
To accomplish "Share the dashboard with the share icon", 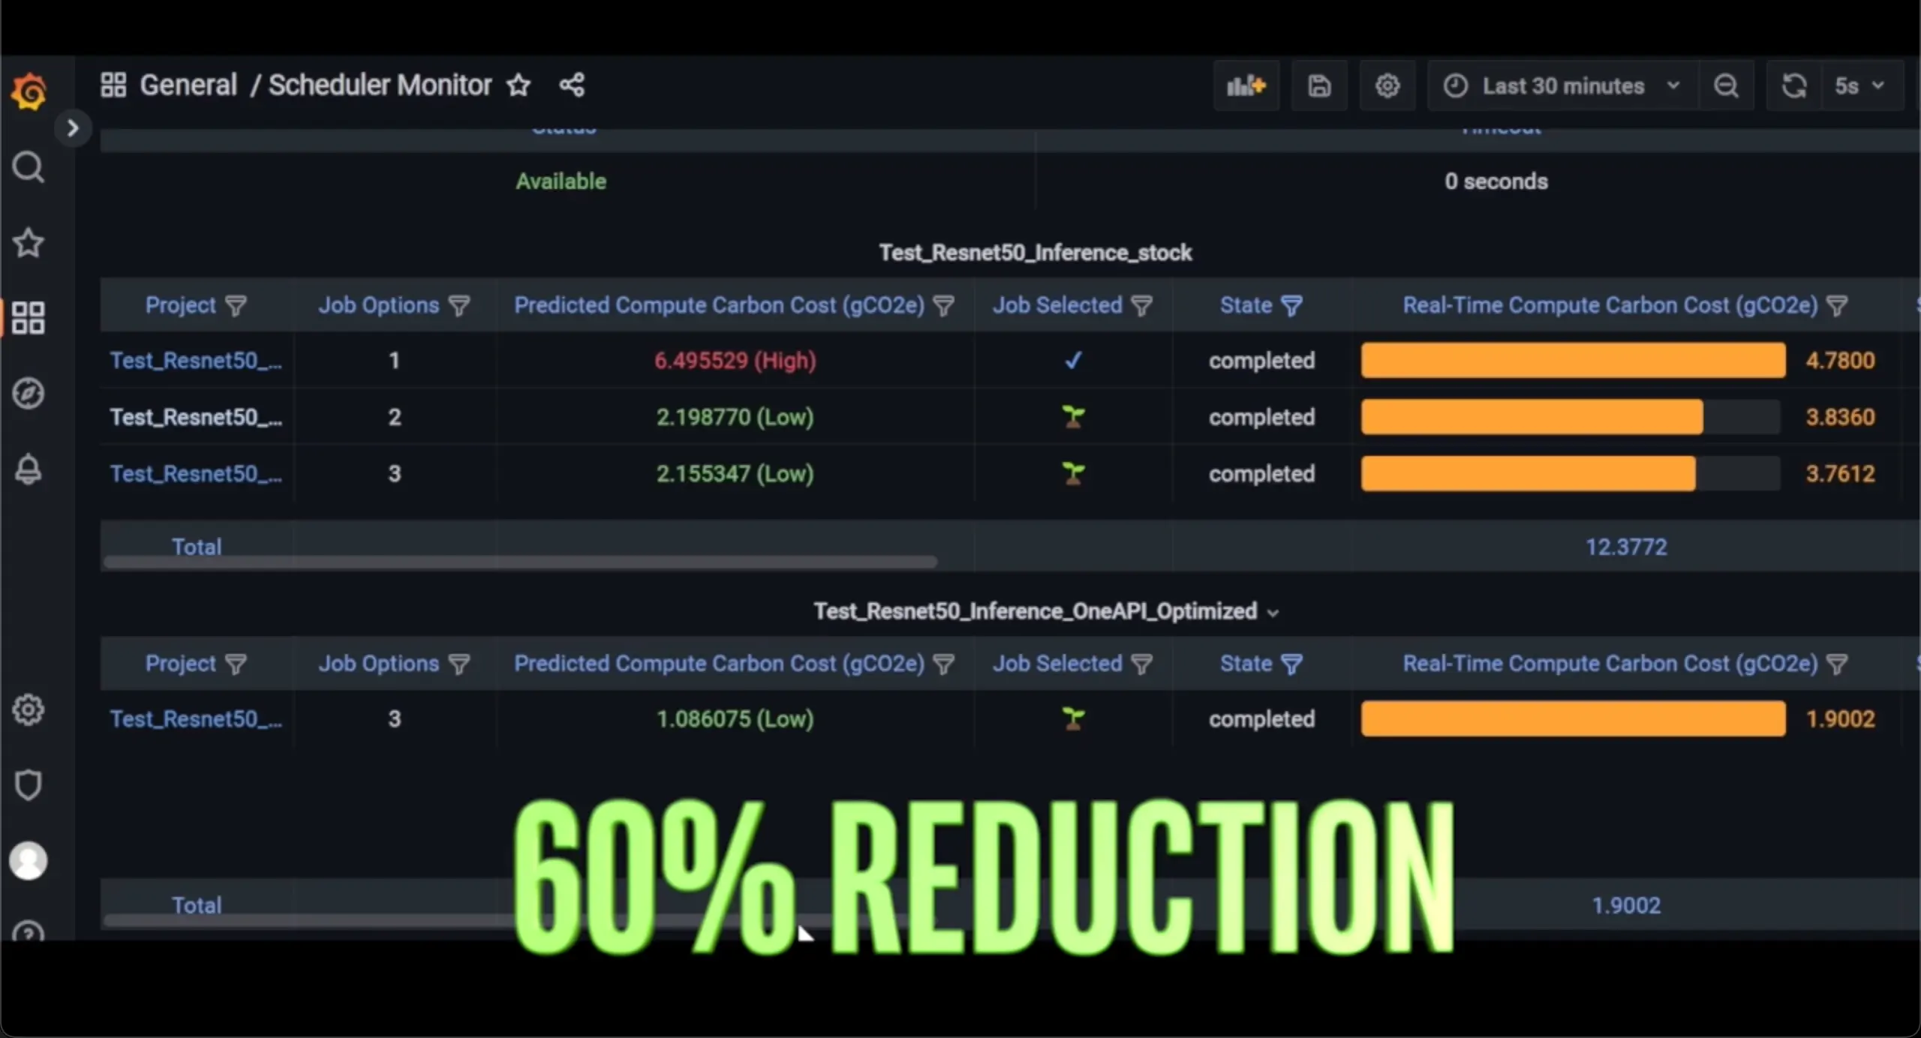I will click(572, 85).
